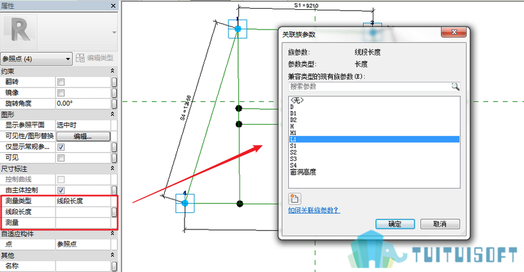The image size is (524, 272).
Task: Click the associate button beside 名称
Action: (114, 266)
